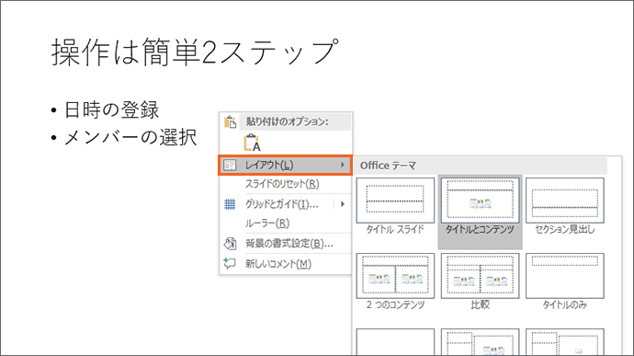The image size is (634, 356).
Task: Click the Keep Text Only paste icon
Action: tap(252, 143)
